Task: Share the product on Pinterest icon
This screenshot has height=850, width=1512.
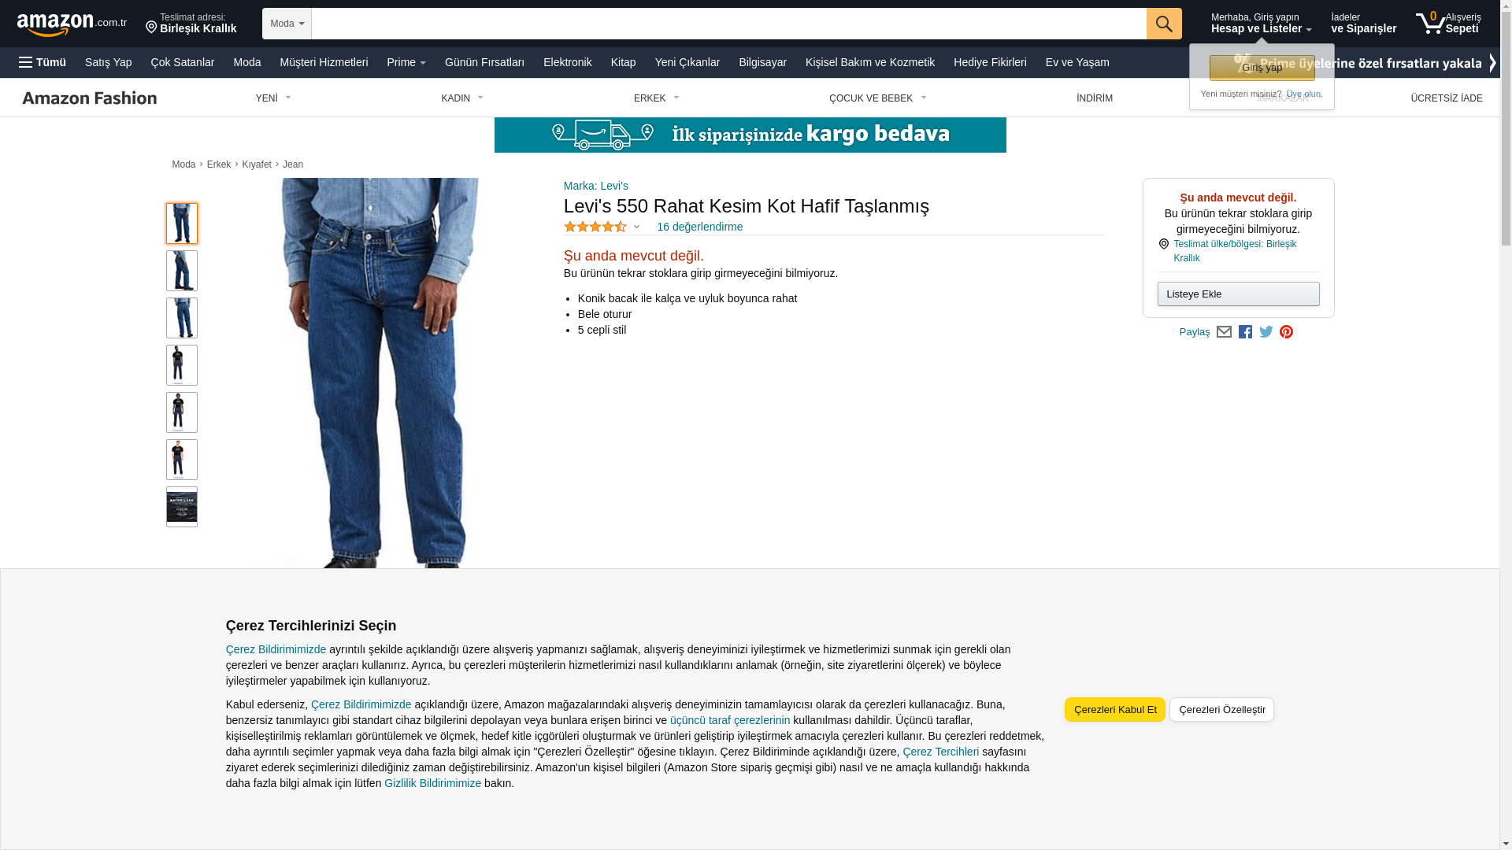Action: coord(1286,332)
